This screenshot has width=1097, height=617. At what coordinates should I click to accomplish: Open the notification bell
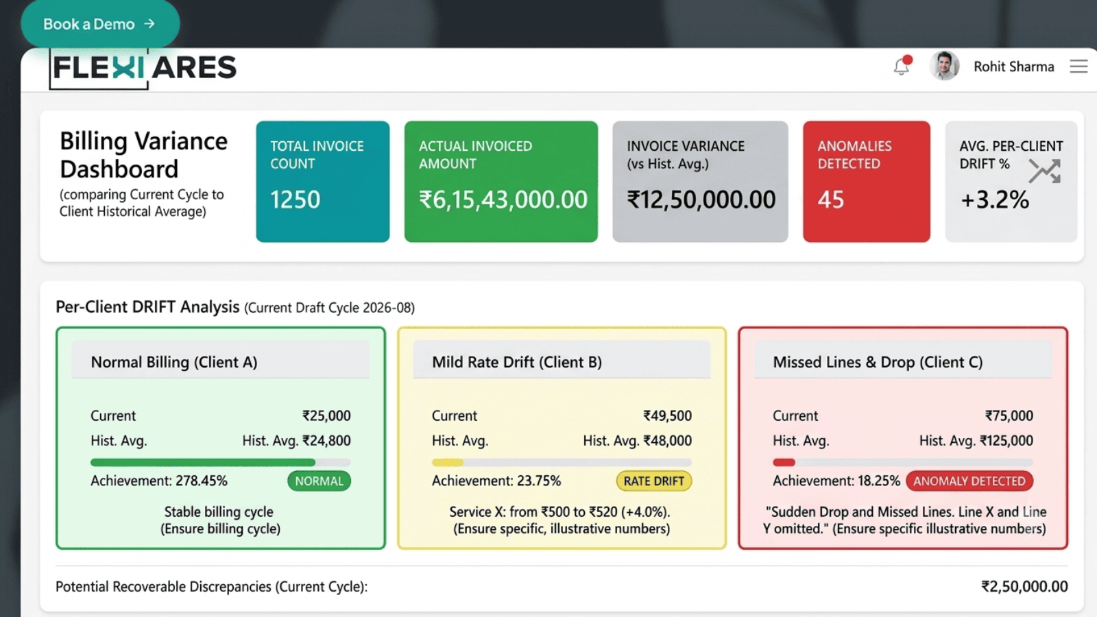pyautogui.click(x=902, y=66)
